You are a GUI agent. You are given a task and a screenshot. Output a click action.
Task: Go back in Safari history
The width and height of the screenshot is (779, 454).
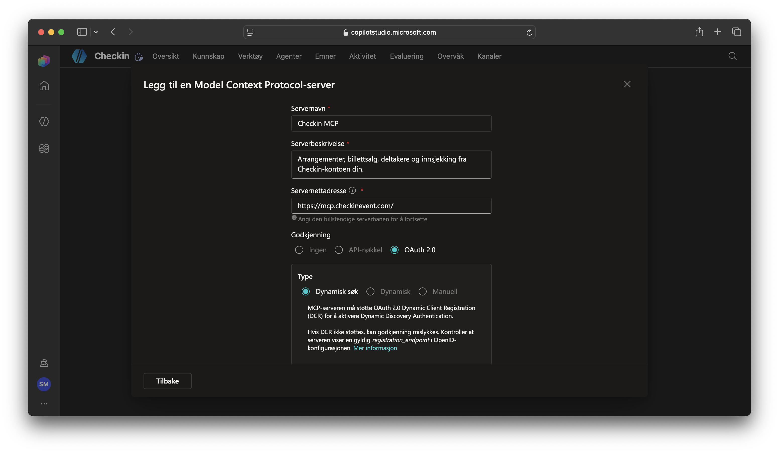point(113,32)
